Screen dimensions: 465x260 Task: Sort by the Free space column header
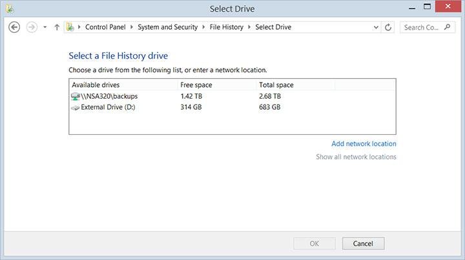point(196,85)
